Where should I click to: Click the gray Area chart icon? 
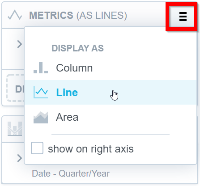(x=41, y=117)
